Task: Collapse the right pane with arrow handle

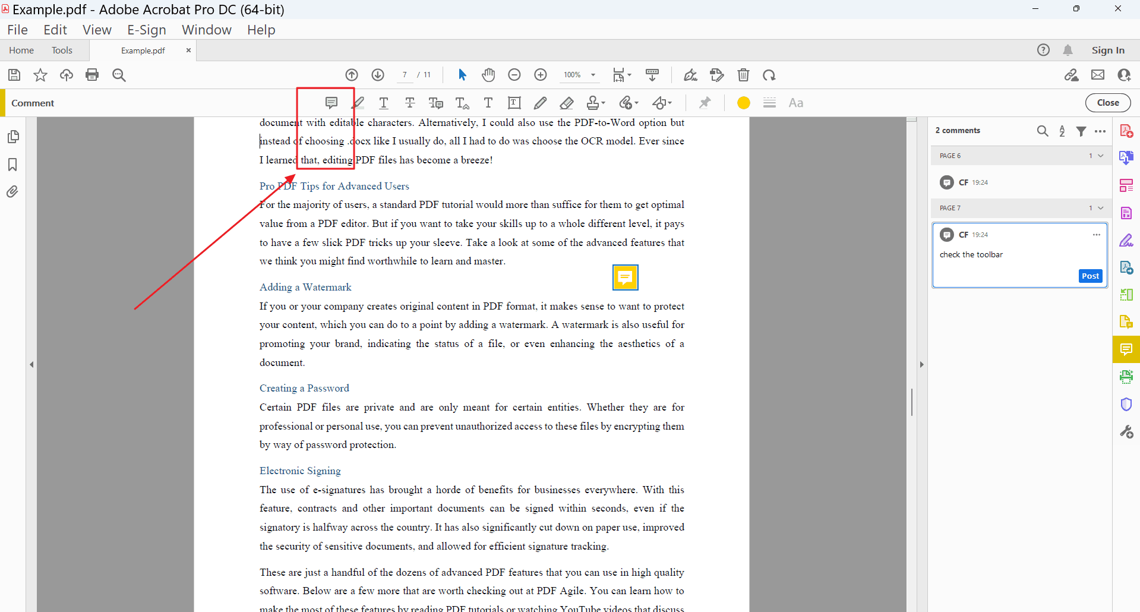Action: (921, 365)
